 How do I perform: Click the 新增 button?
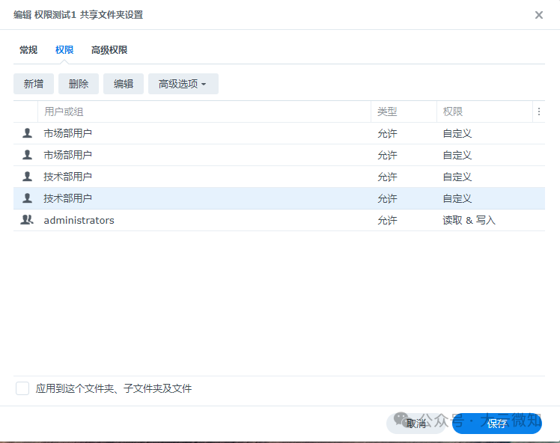click(34, 84)
